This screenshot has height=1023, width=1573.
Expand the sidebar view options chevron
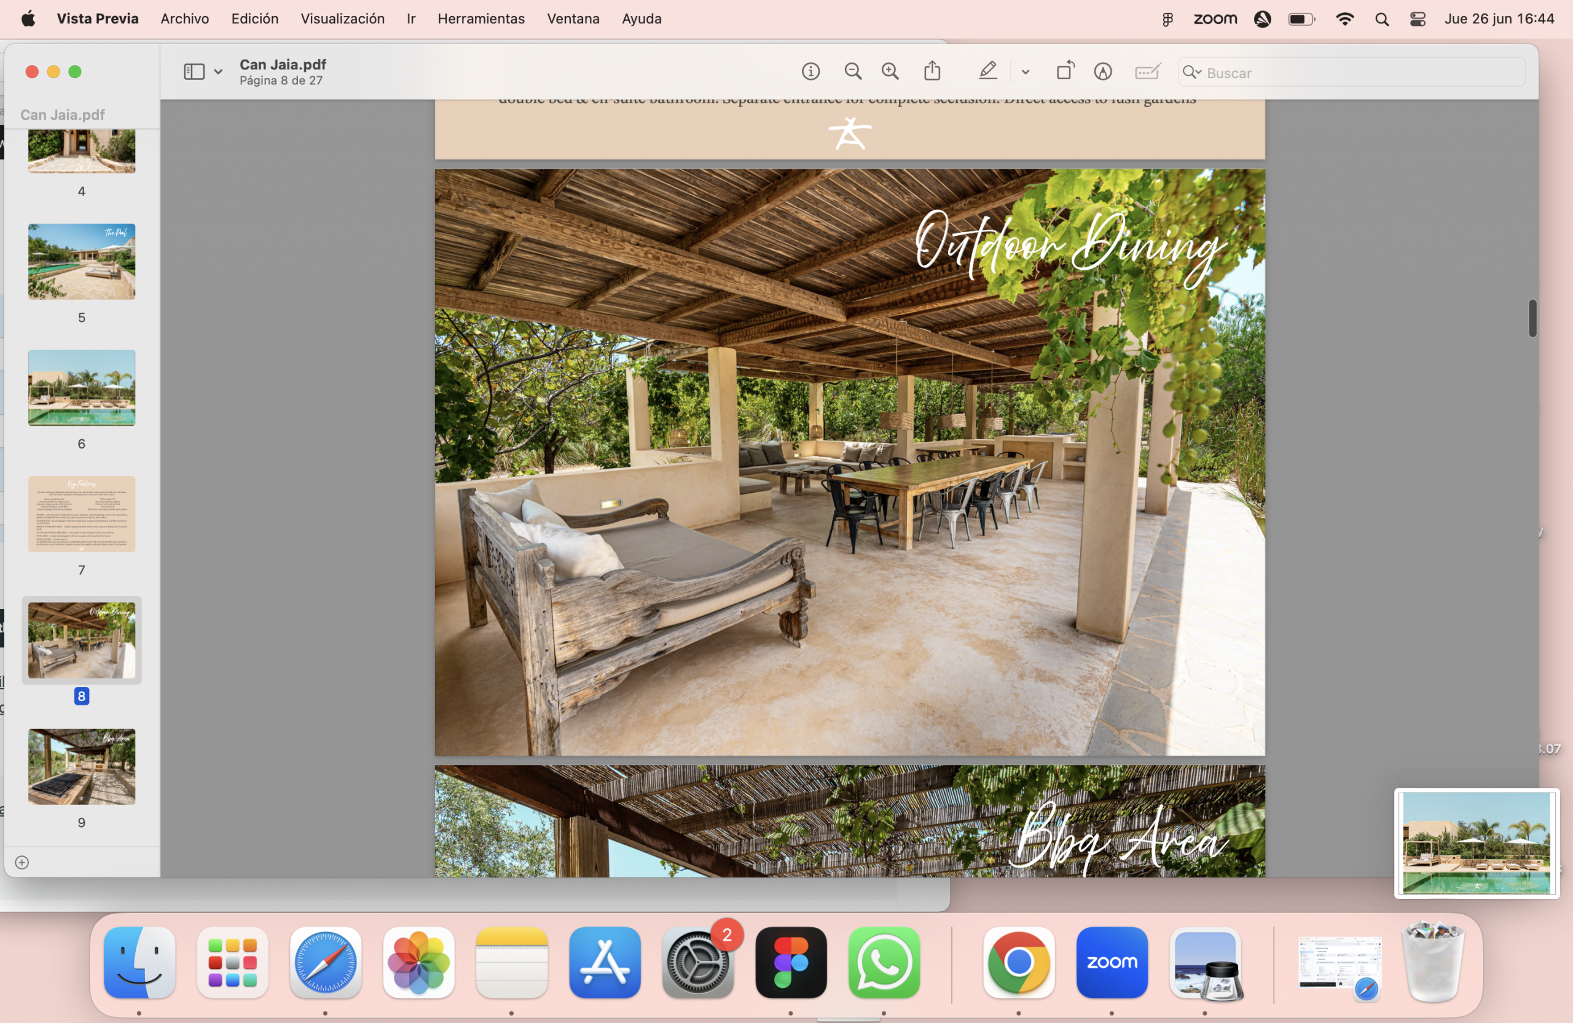coord(218,71)
